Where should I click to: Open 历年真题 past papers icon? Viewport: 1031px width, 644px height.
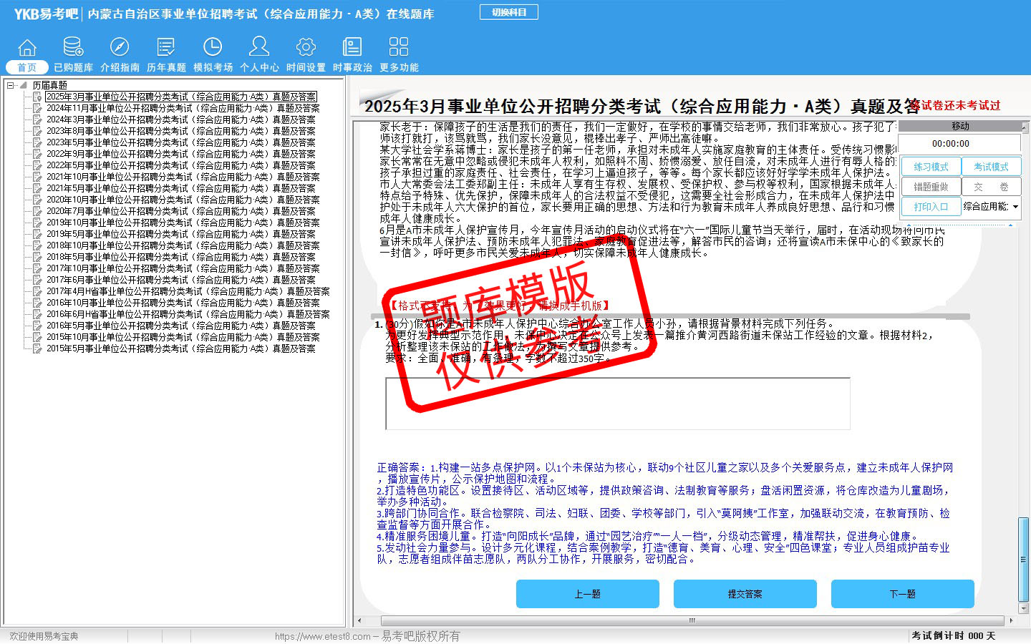tap(166, 48)
